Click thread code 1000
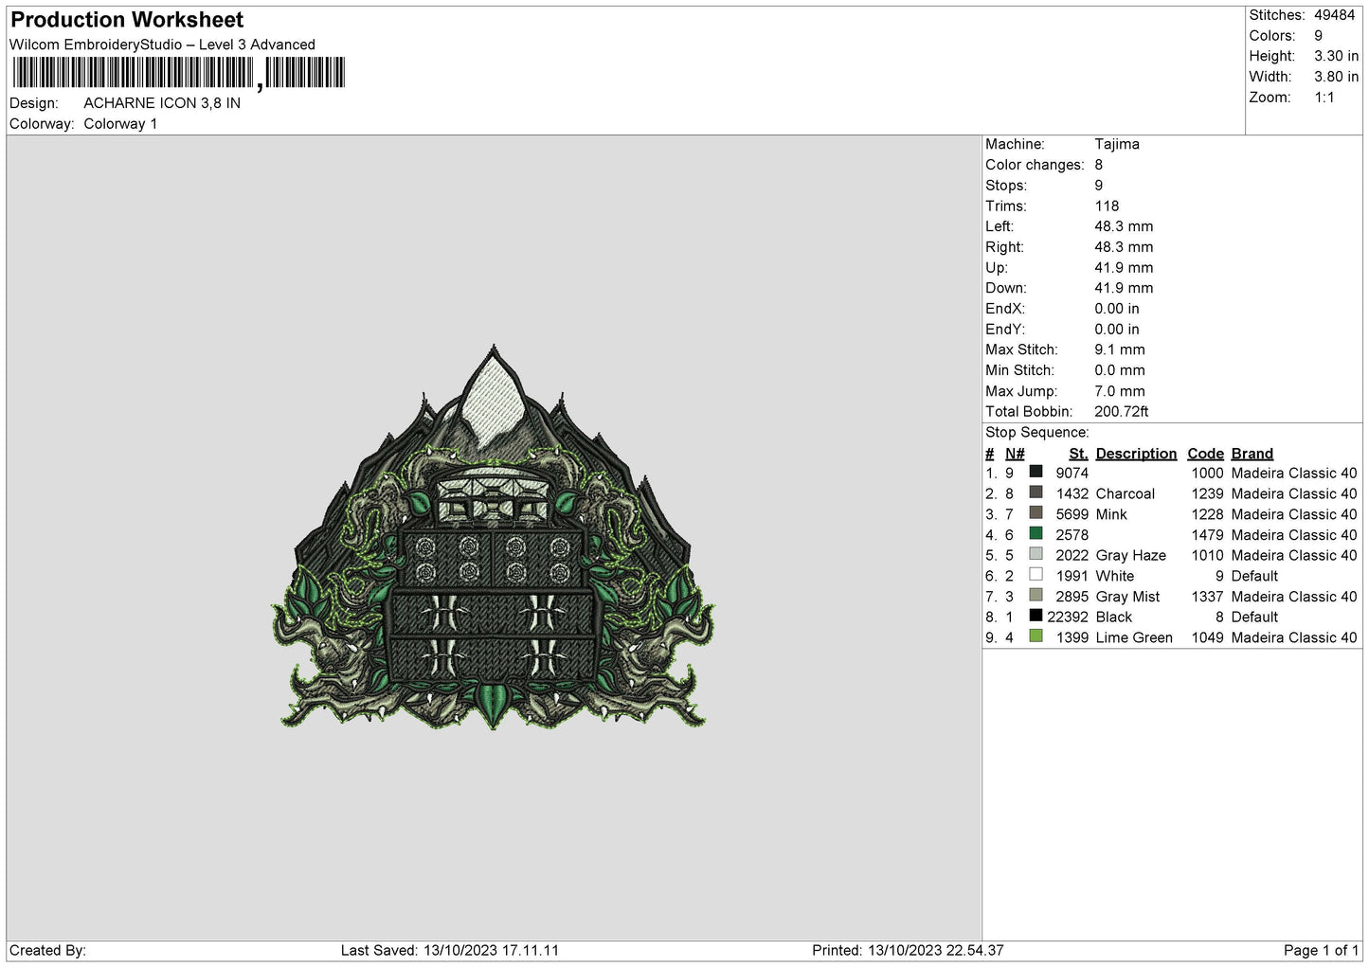Screen dimensions: 1369x967 1207,473
